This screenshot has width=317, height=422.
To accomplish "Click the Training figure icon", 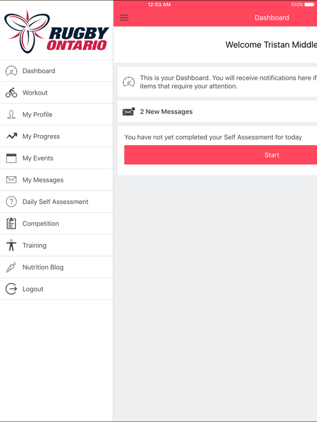I will point(12,245).
